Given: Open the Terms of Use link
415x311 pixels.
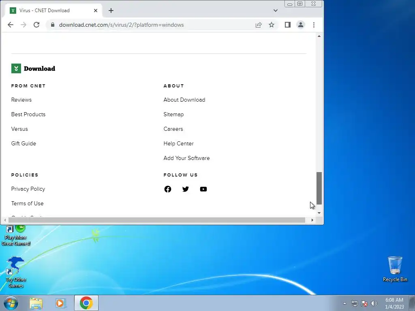Looking at the screenshot, I should point(27,203).
